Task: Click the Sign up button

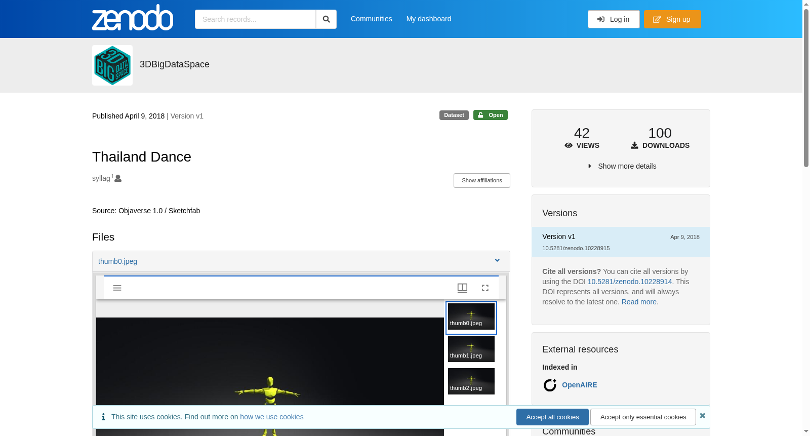Action: coord(672,19)
